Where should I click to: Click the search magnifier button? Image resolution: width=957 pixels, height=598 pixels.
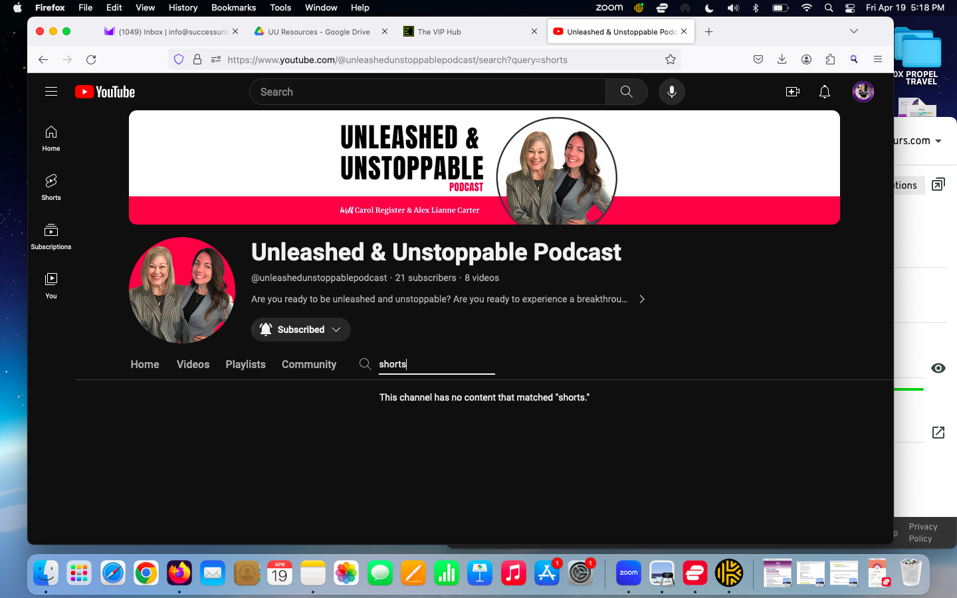click(x=626, y=92)
